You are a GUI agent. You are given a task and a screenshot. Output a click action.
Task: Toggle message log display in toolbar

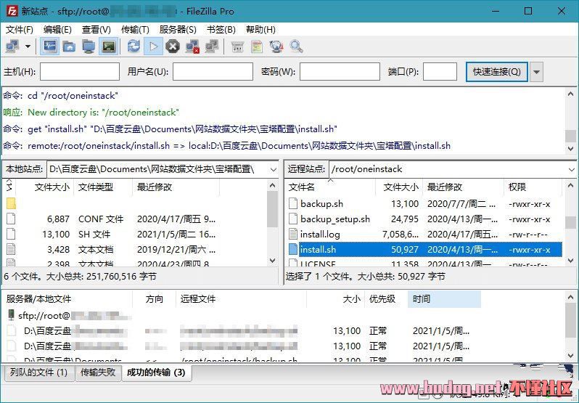coord(49,47)
